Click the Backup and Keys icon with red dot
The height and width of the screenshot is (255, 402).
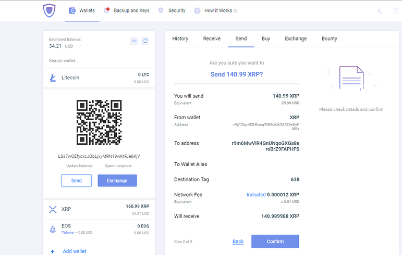(106, 10)
